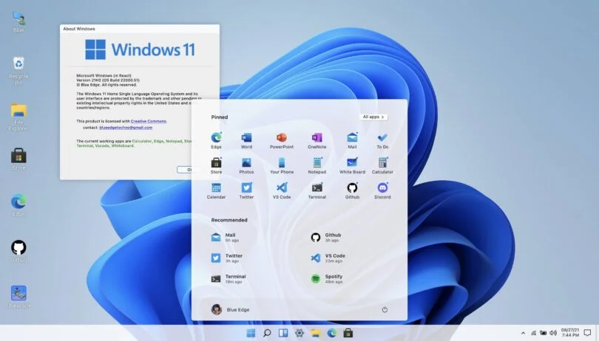599x341 pixels.
Task: Open the network status tray icon
Action: 533,333
